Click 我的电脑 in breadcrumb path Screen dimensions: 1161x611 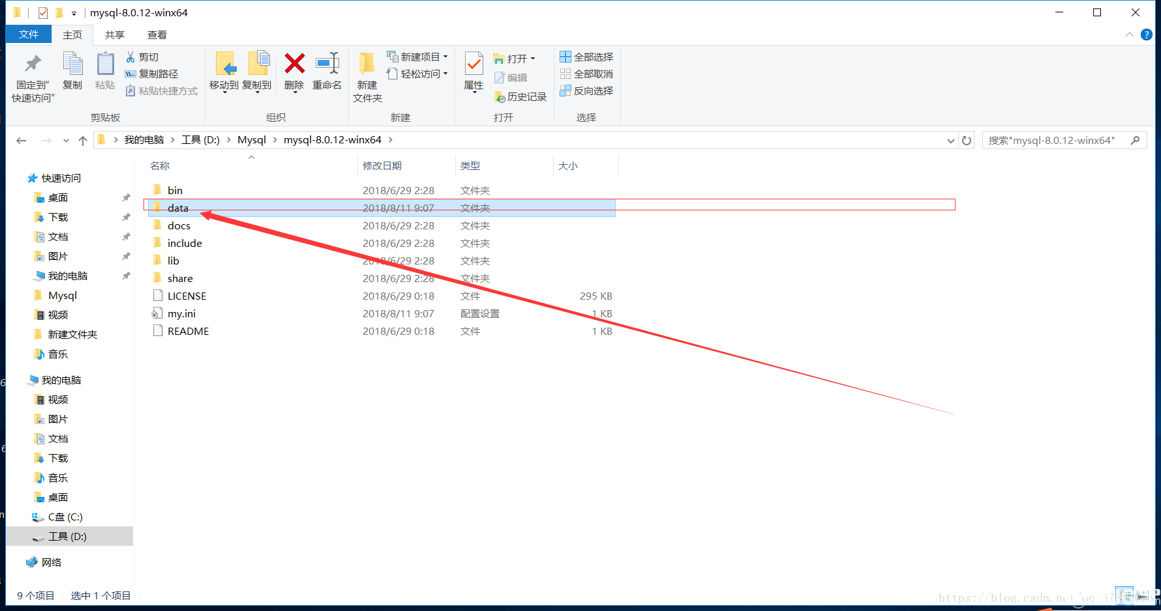(144, 140)
